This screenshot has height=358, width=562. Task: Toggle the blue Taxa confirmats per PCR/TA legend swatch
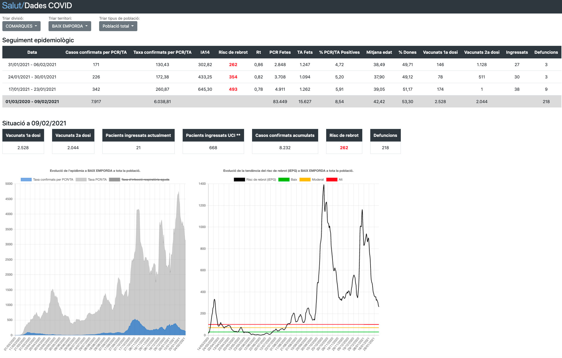(x=26, y=179)
